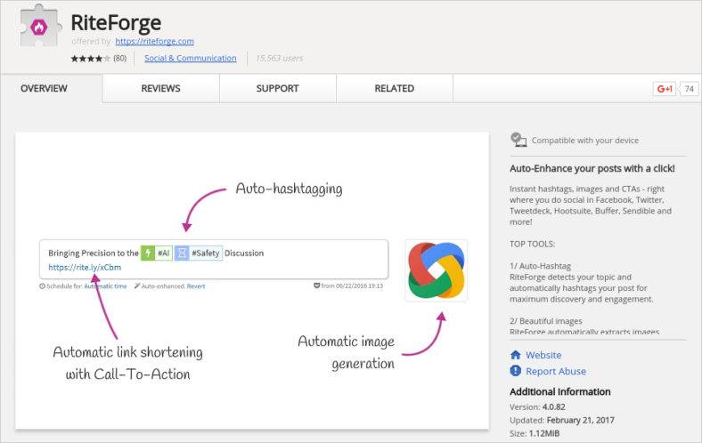Click the star rating next to (80)

tap(90, 58)
